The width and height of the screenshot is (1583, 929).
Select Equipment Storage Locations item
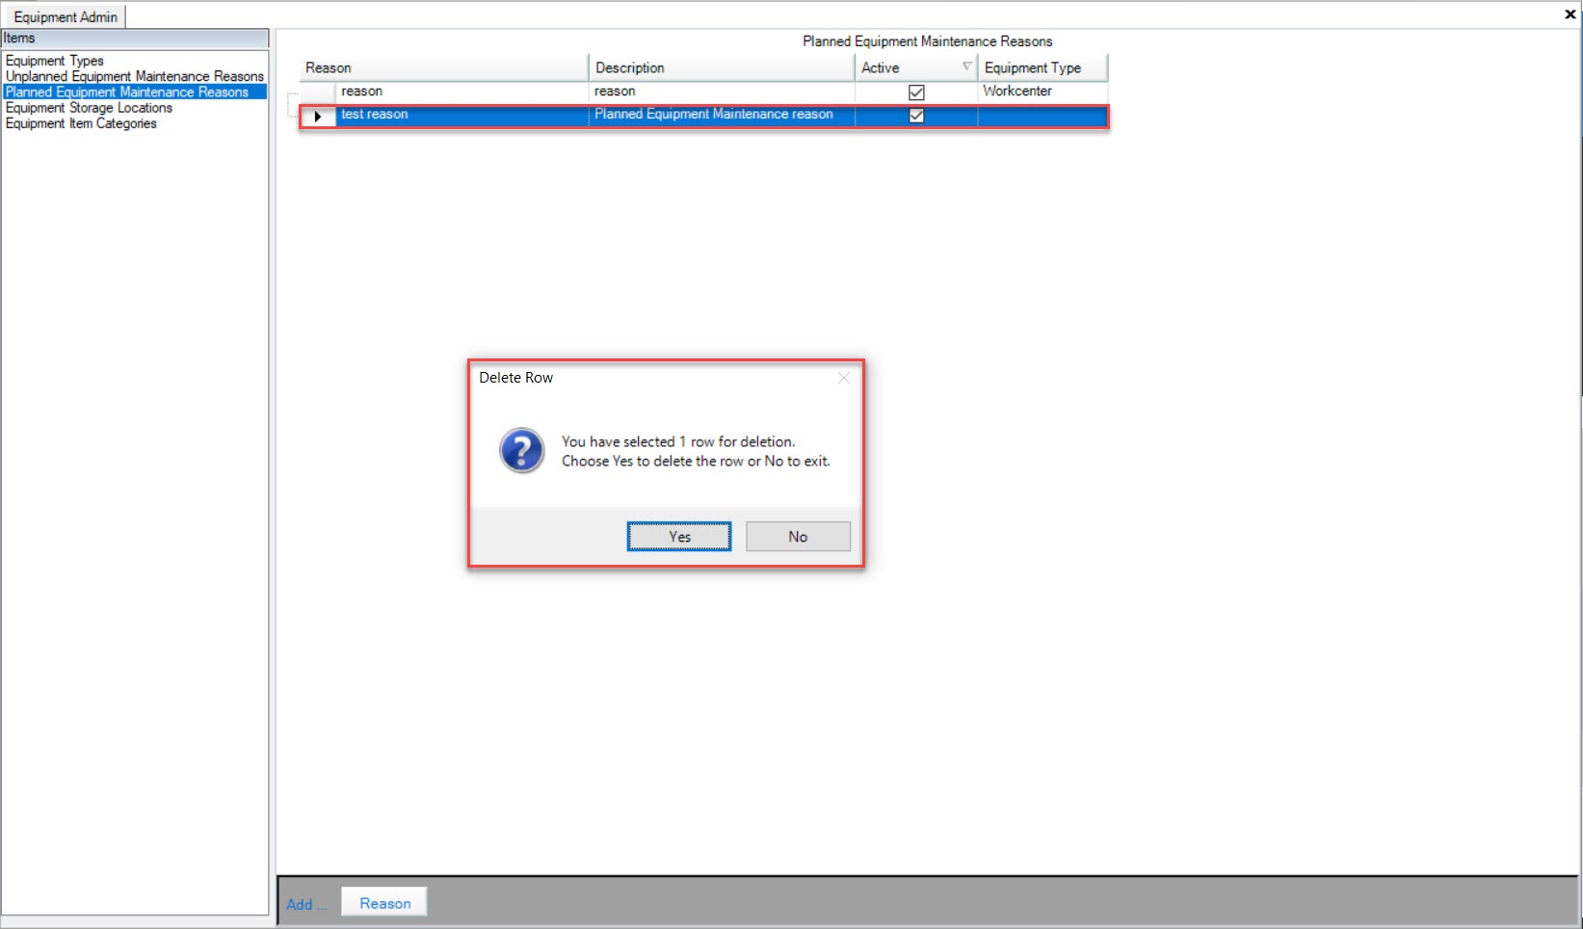pyautogui.click(x=89, y=108)
